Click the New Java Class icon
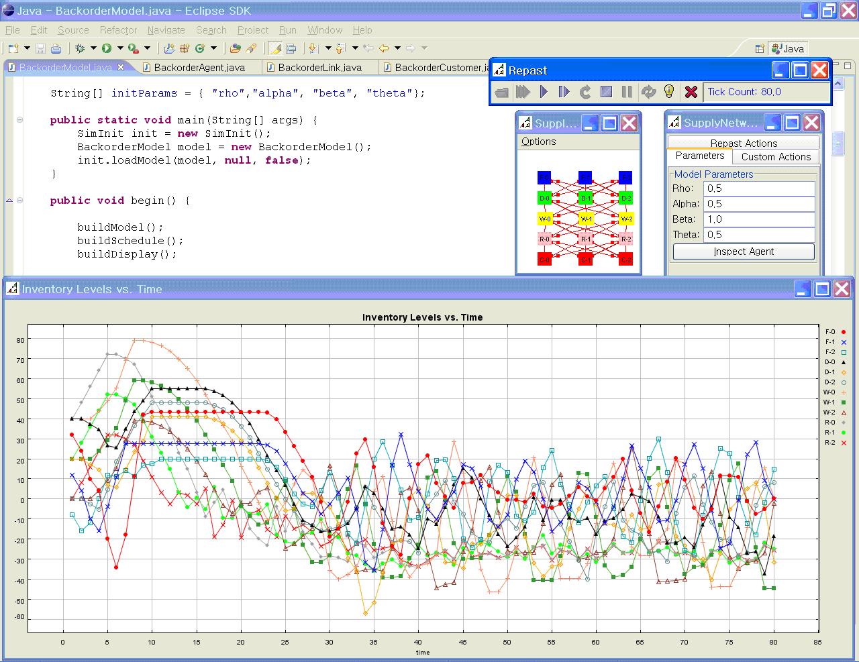This screenshot has width=859, height=662. click(199, 48)
